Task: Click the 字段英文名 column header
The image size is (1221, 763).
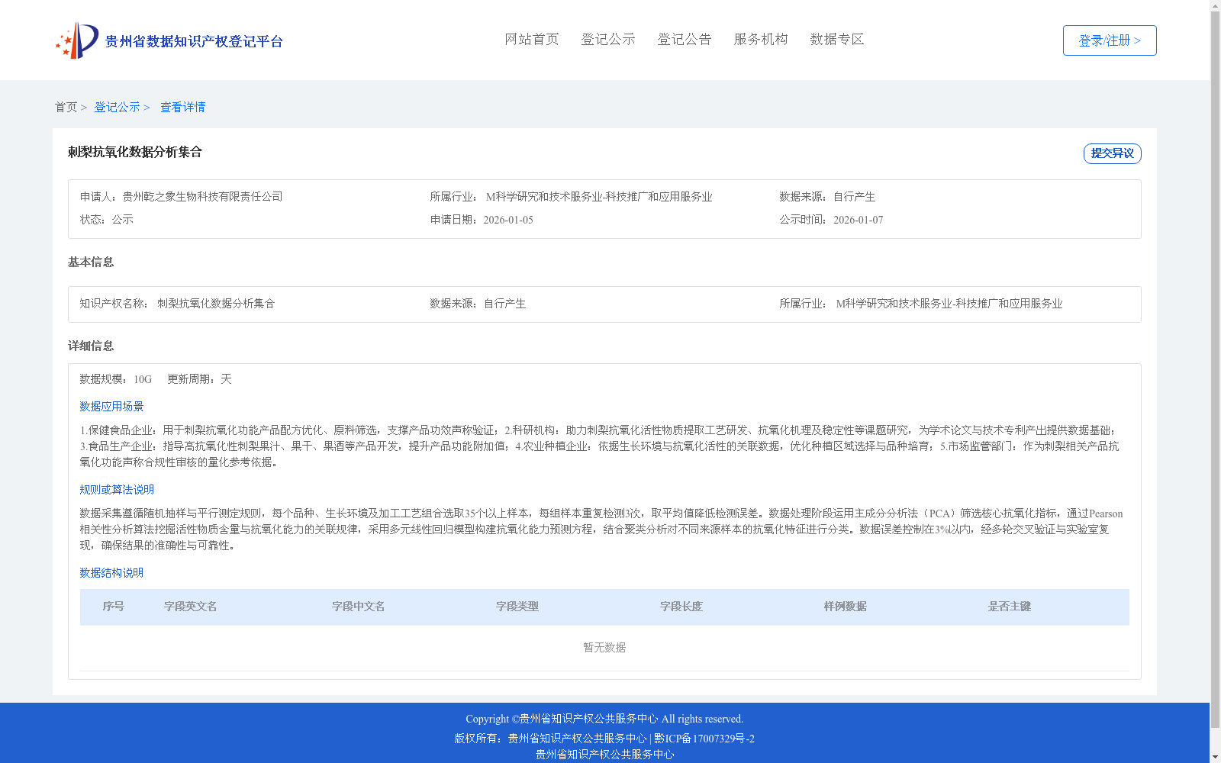Action: point(191,607)
